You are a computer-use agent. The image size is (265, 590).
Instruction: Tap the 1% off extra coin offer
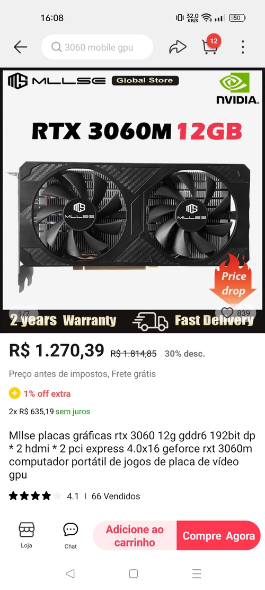click(x=40, y=394)
